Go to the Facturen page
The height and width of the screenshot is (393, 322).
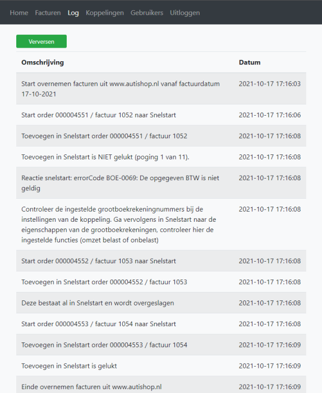[x=48, y=13]
